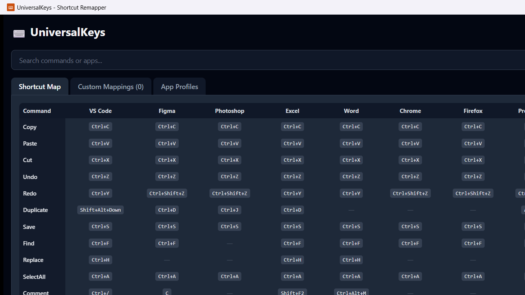525x295 pixels.
Task: Click Ctrl+F Find shortcut for Figma
Action: tap(167, 243)
